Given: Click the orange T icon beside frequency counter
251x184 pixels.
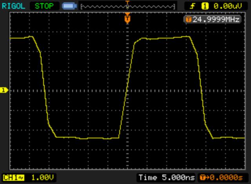Looking at the screenshot, I should (189, 20).
